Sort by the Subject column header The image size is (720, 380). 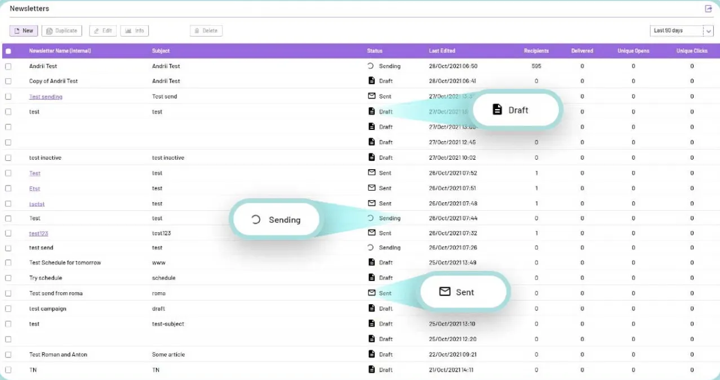(x=161, y=51)
